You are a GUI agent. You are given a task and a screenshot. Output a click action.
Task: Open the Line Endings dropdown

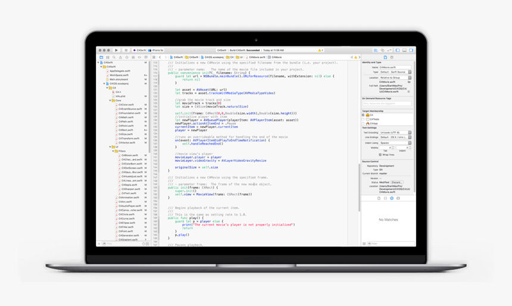coord(395,137)
